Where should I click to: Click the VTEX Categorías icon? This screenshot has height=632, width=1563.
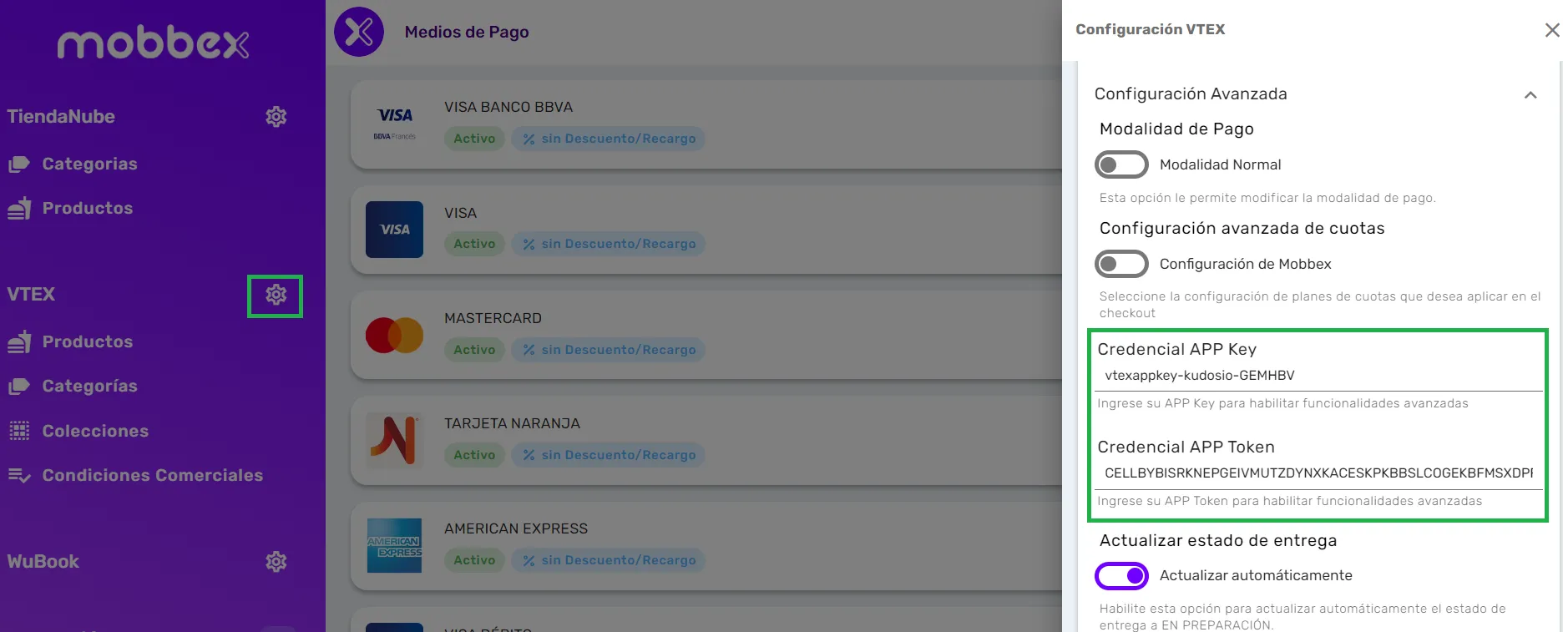[19, 387]
